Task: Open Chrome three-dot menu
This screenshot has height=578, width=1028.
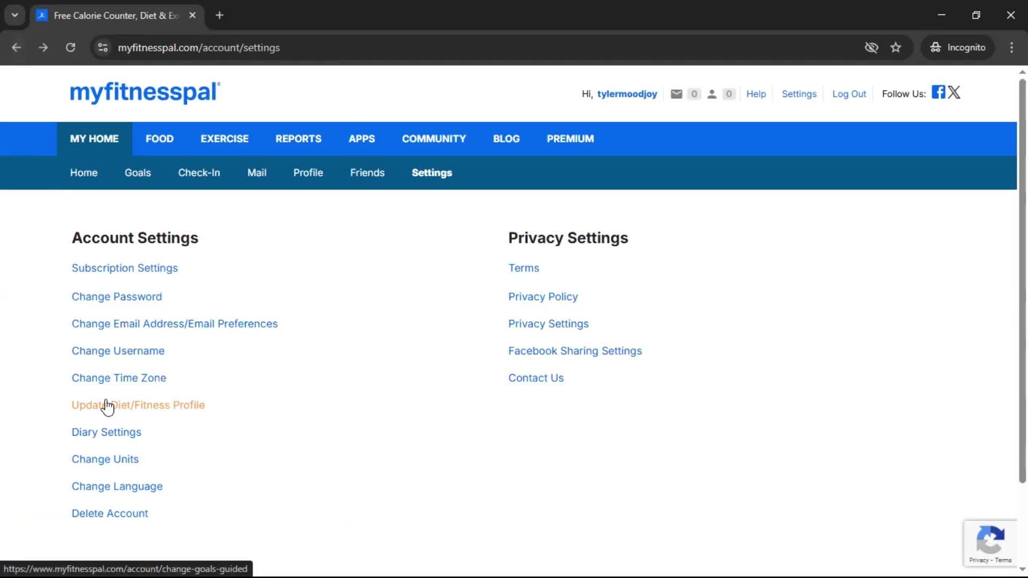Action: tap(1011, 48)
